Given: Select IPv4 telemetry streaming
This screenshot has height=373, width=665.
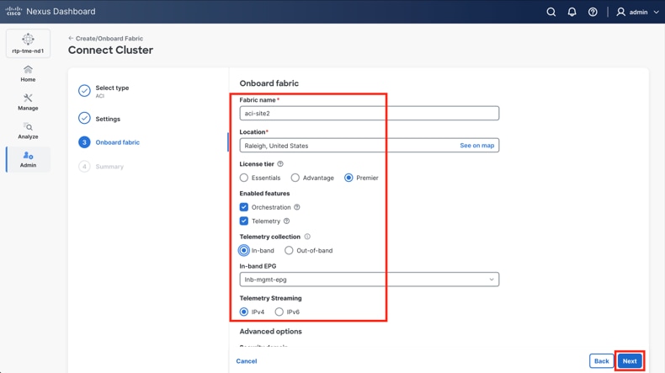Looking at the screenshot, I should 244,312.
